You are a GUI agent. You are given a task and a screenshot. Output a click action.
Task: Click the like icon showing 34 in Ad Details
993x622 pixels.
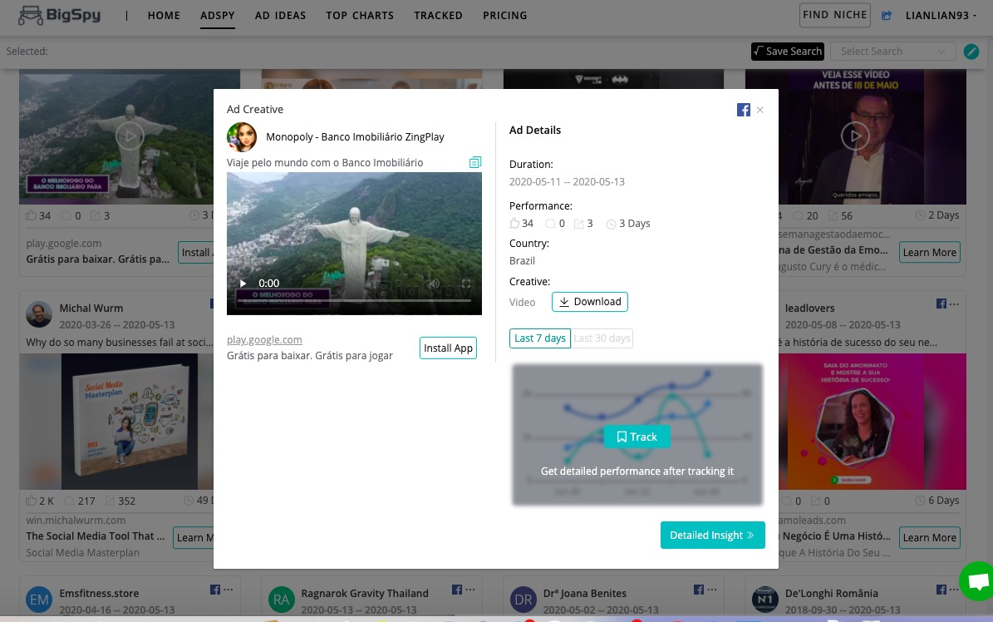514,223
